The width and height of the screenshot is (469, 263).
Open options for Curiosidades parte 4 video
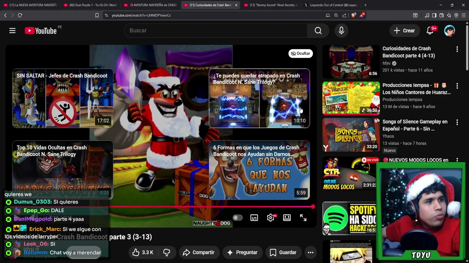point(457,49)
